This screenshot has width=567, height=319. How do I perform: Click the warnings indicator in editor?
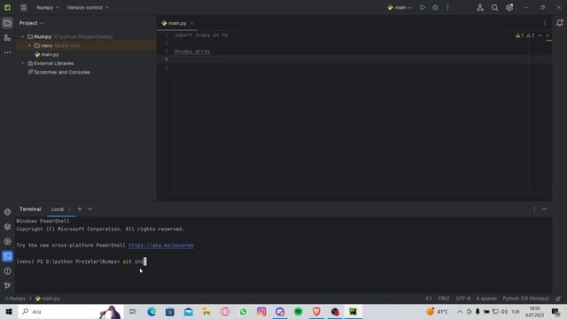524,35
